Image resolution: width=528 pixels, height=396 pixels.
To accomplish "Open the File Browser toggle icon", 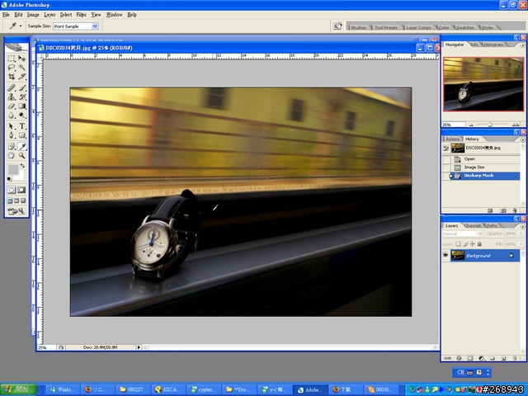I will coord(337,26).
